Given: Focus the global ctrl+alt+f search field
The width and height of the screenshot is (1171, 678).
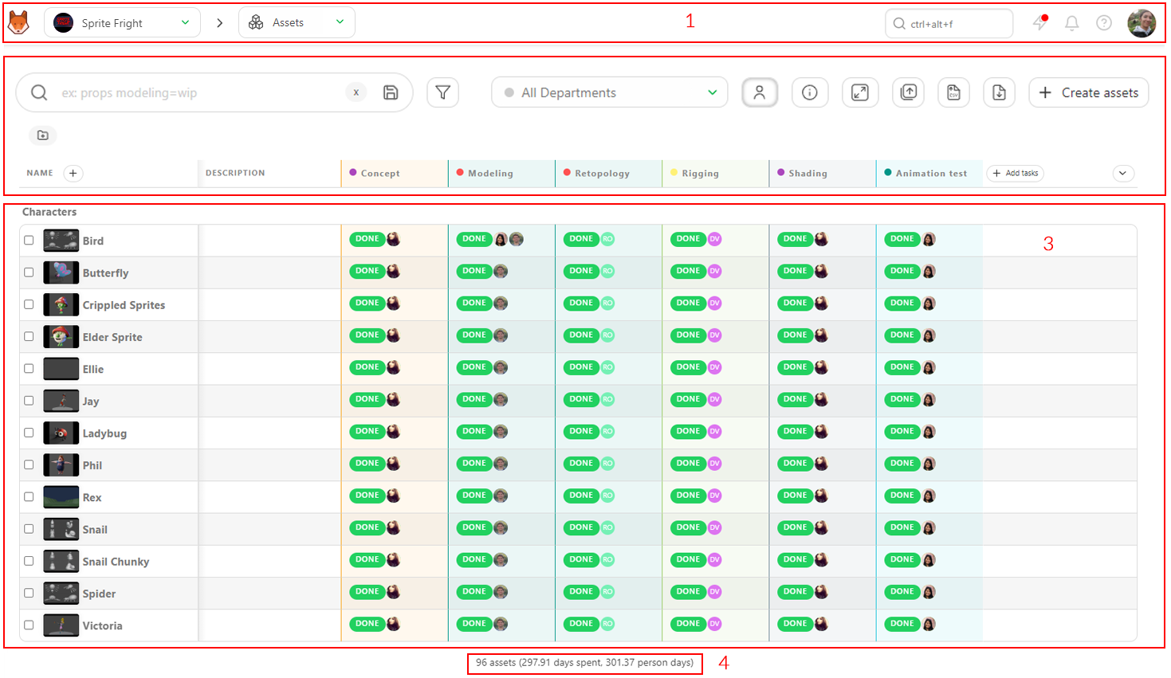Looking at the screenshot, I should click(x=949, y=23).
